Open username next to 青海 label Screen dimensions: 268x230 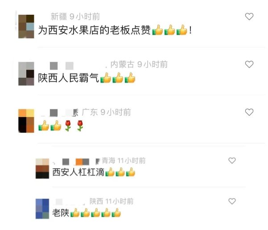(x=76, y=162)
